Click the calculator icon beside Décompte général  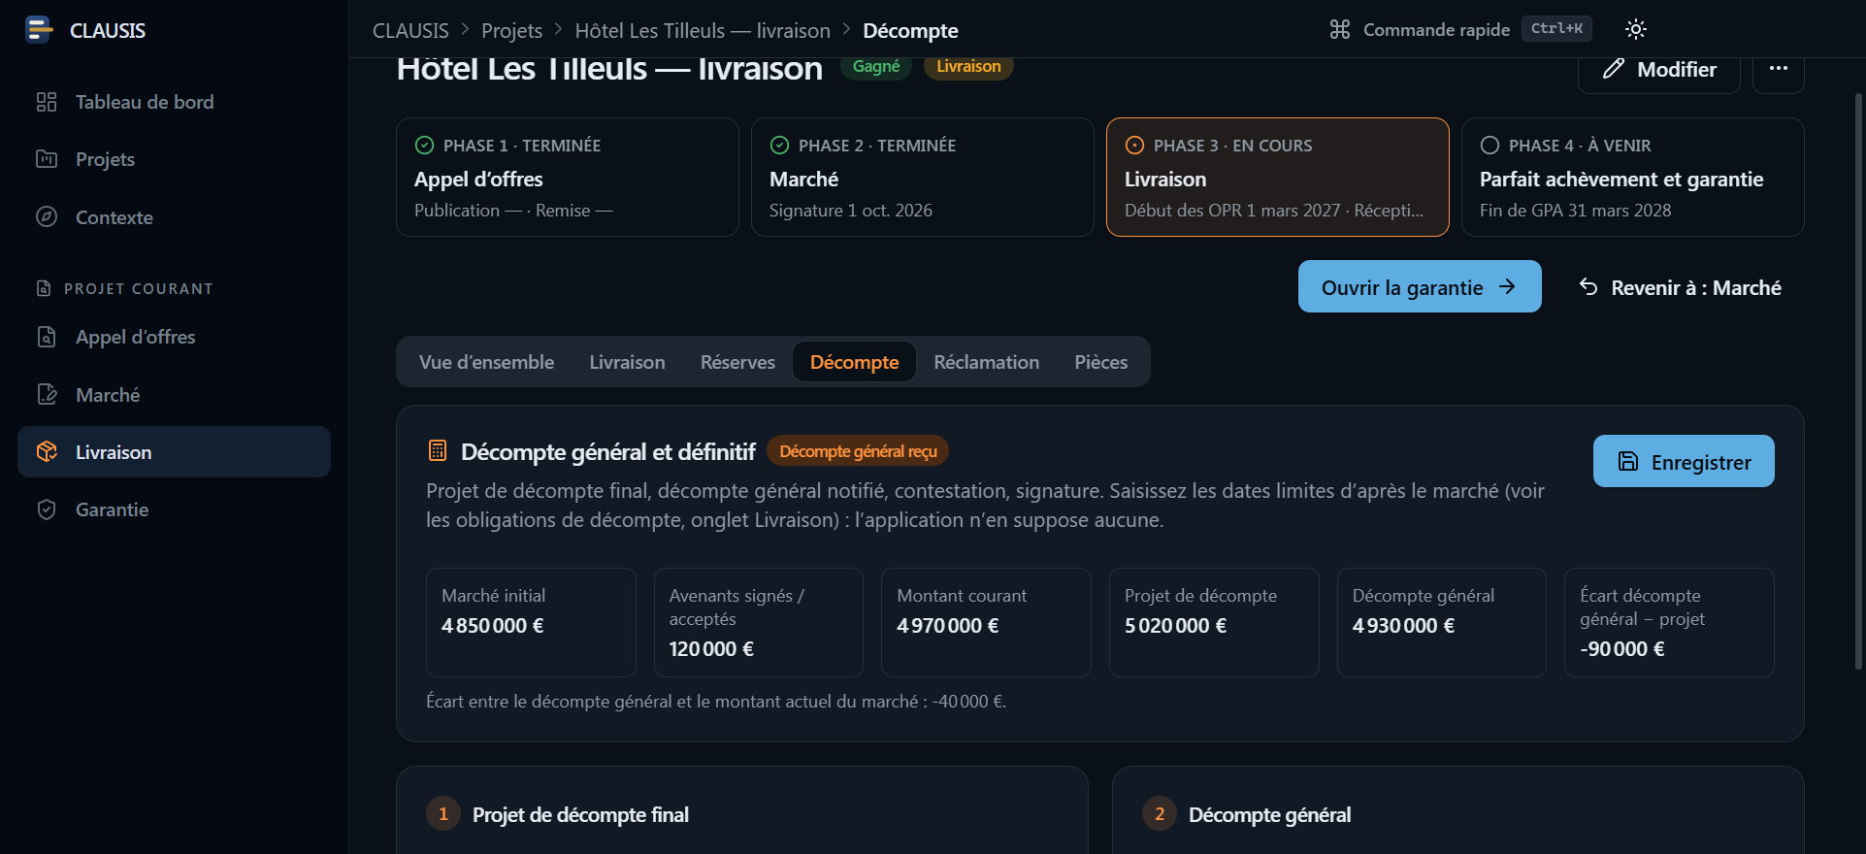pyautogui.click(x=438, y=450)
